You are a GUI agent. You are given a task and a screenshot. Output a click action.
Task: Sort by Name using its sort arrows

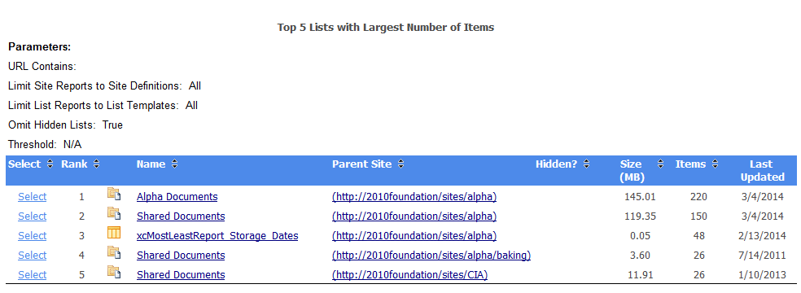point(175,164)
